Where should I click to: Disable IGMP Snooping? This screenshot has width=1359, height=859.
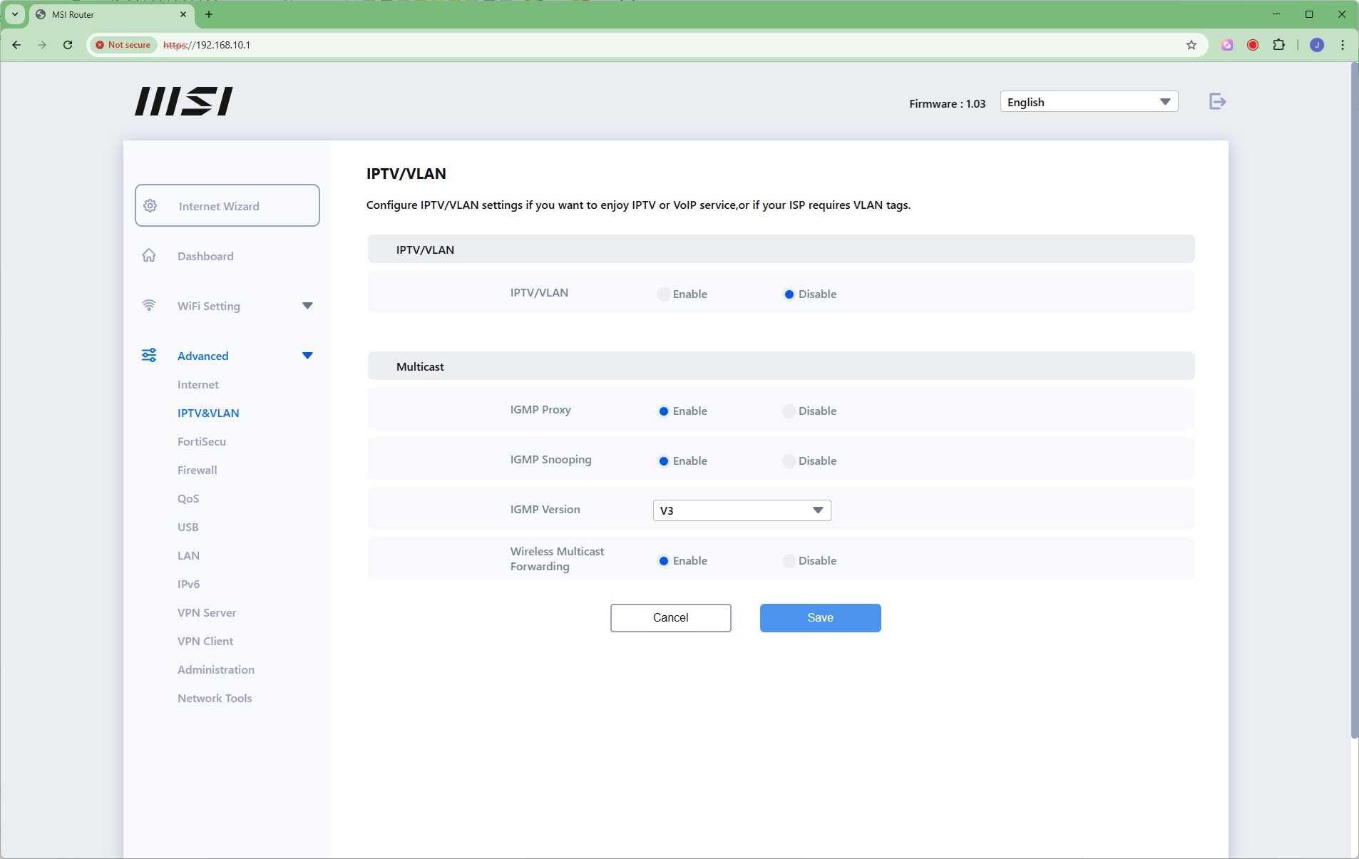pos(789,461)
